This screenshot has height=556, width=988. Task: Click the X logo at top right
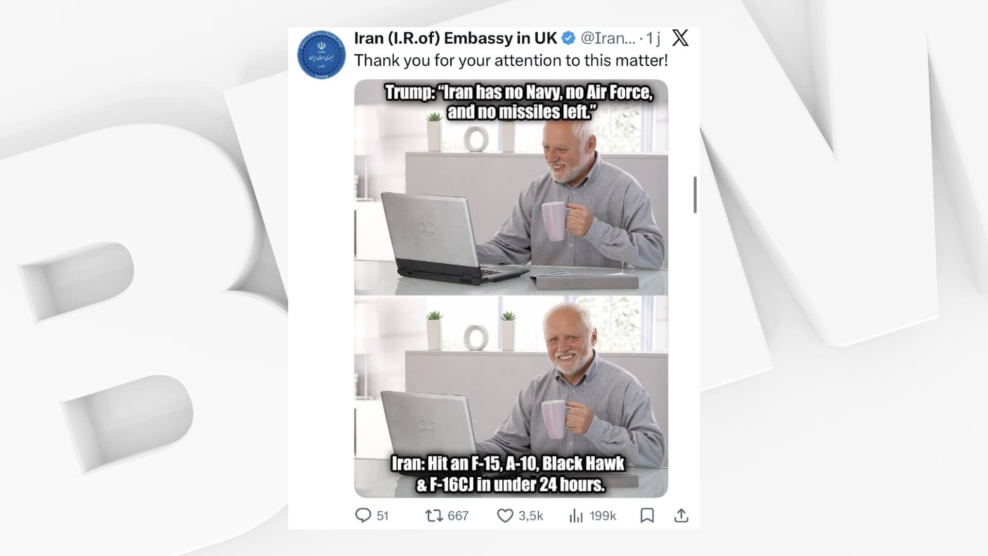tap(680, 38)
